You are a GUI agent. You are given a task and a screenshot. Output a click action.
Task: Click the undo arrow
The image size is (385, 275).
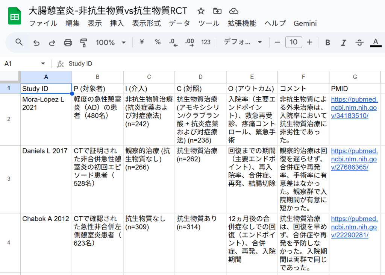(x=36, y=42)
